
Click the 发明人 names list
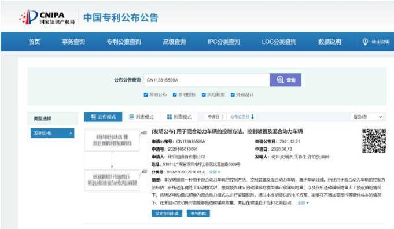300,157
